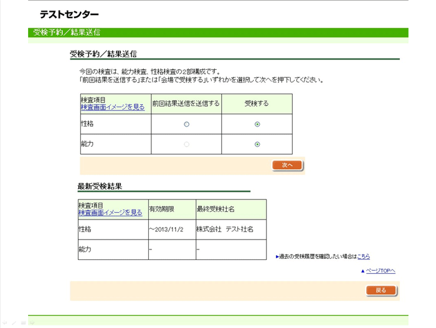Click the 次へ (Next) button
Image resolution: width=436 pixels, height=328 pixels.
pyautogui.click(x=287, y=165)
